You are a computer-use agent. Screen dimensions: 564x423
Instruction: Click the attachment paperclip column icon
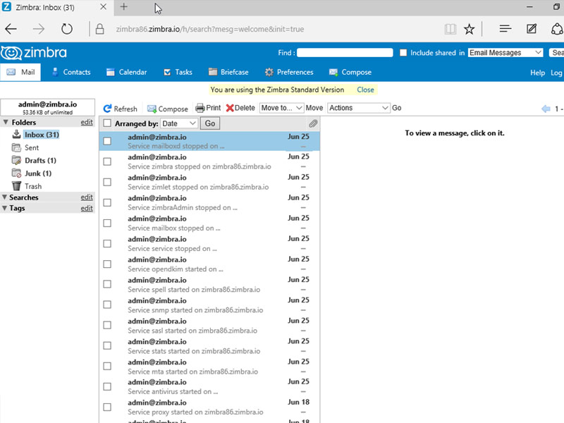click(313, 124)
